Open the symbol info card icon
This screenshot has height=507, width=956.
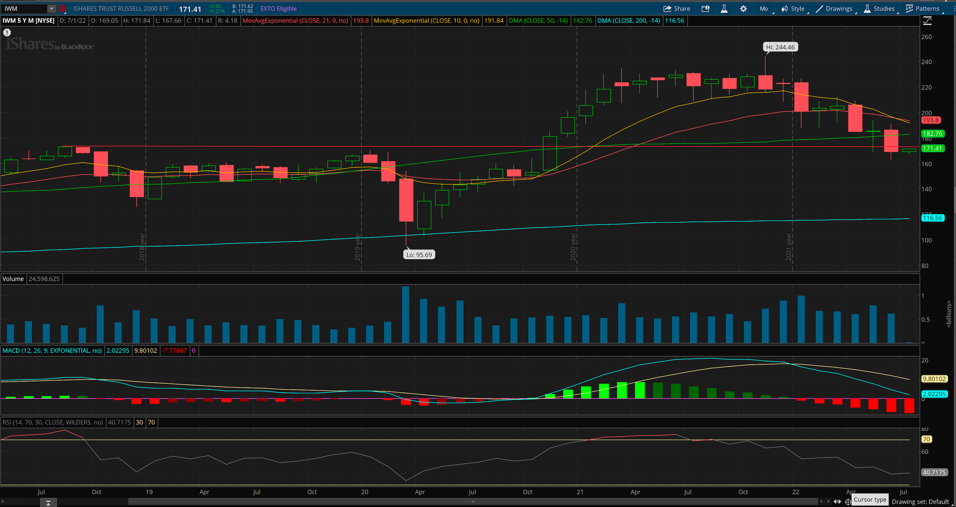[x=705, y=8]
